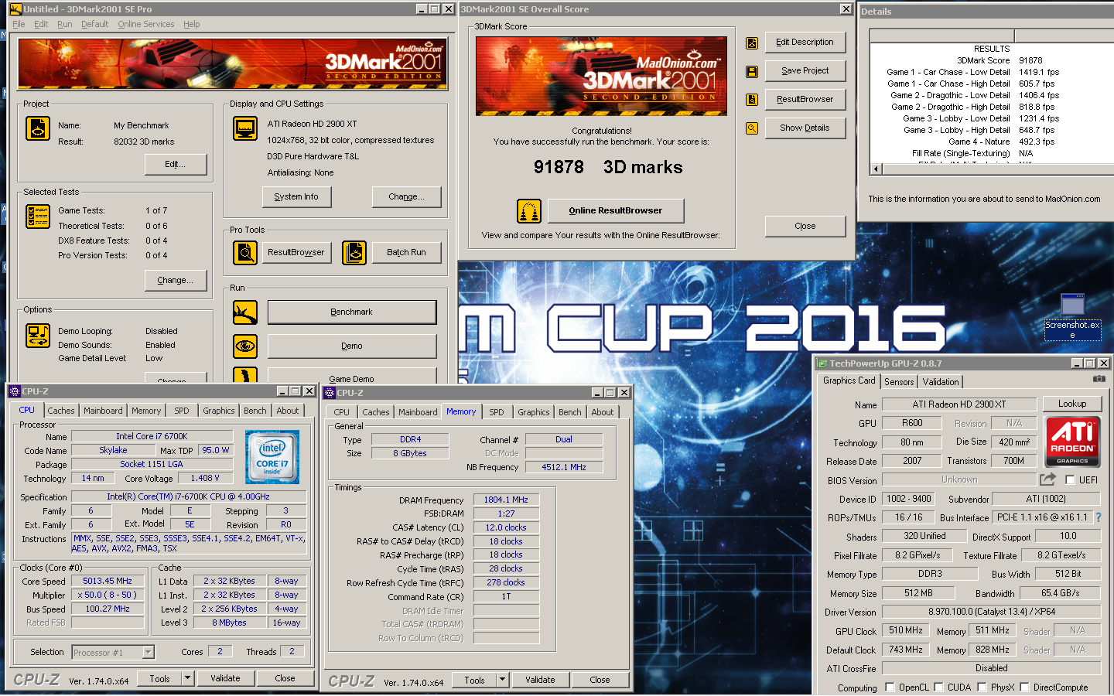Click the Edit Description icon in score window
The height and width of the screenshot is (696, 1114).
tap(752, 43)
